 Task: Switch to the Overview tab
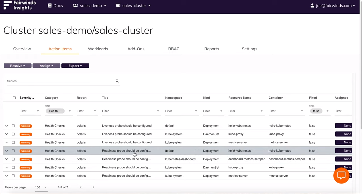click(x=22, y=49)
